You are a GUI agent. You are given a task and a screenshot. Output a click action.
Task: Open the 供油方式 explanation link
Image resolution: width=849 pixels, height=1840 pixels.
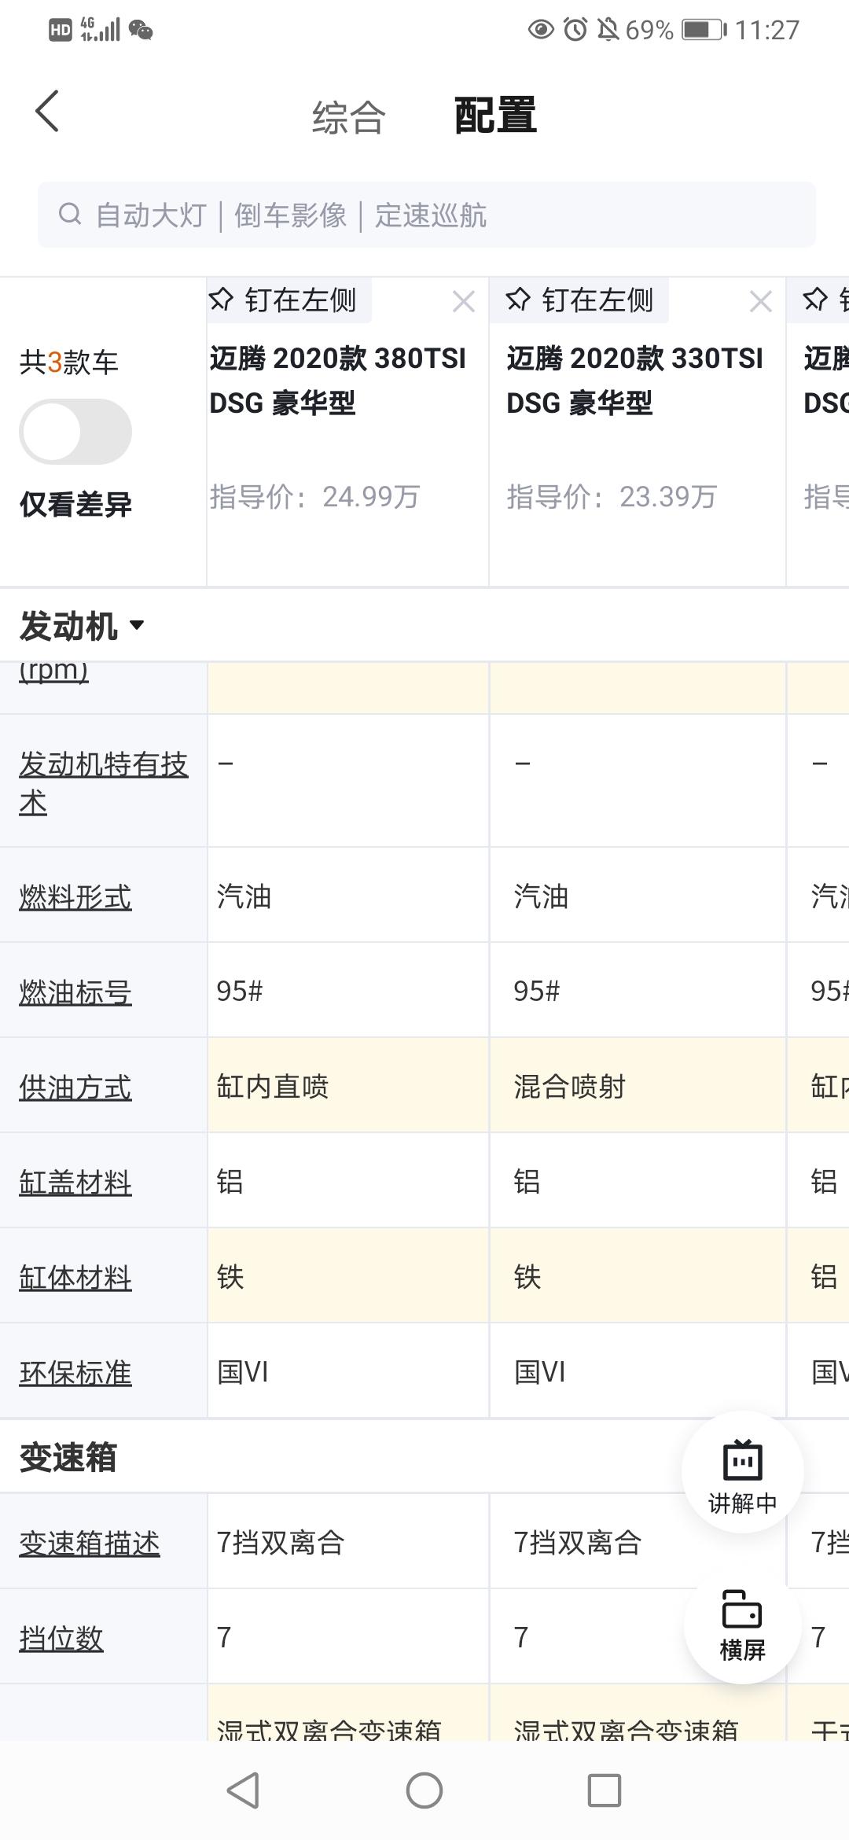75,1087
